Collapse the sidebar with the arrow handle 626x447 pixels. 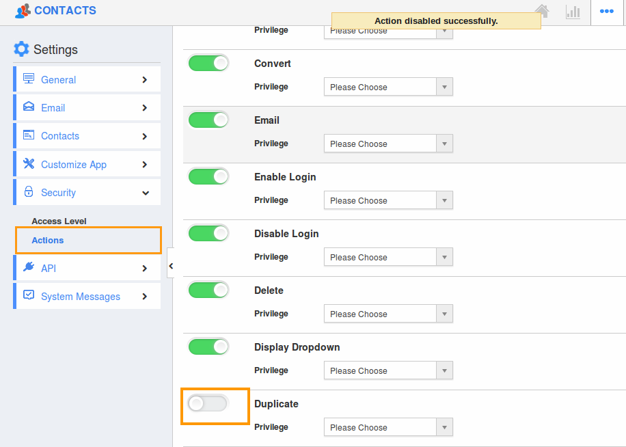click(170, 265)
